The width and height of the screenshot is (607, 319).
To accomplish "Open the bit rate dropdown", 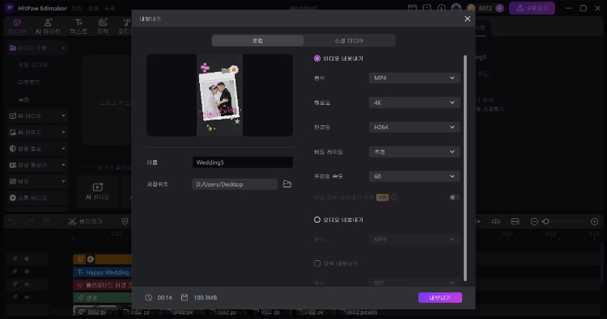I will coord(414,152).
